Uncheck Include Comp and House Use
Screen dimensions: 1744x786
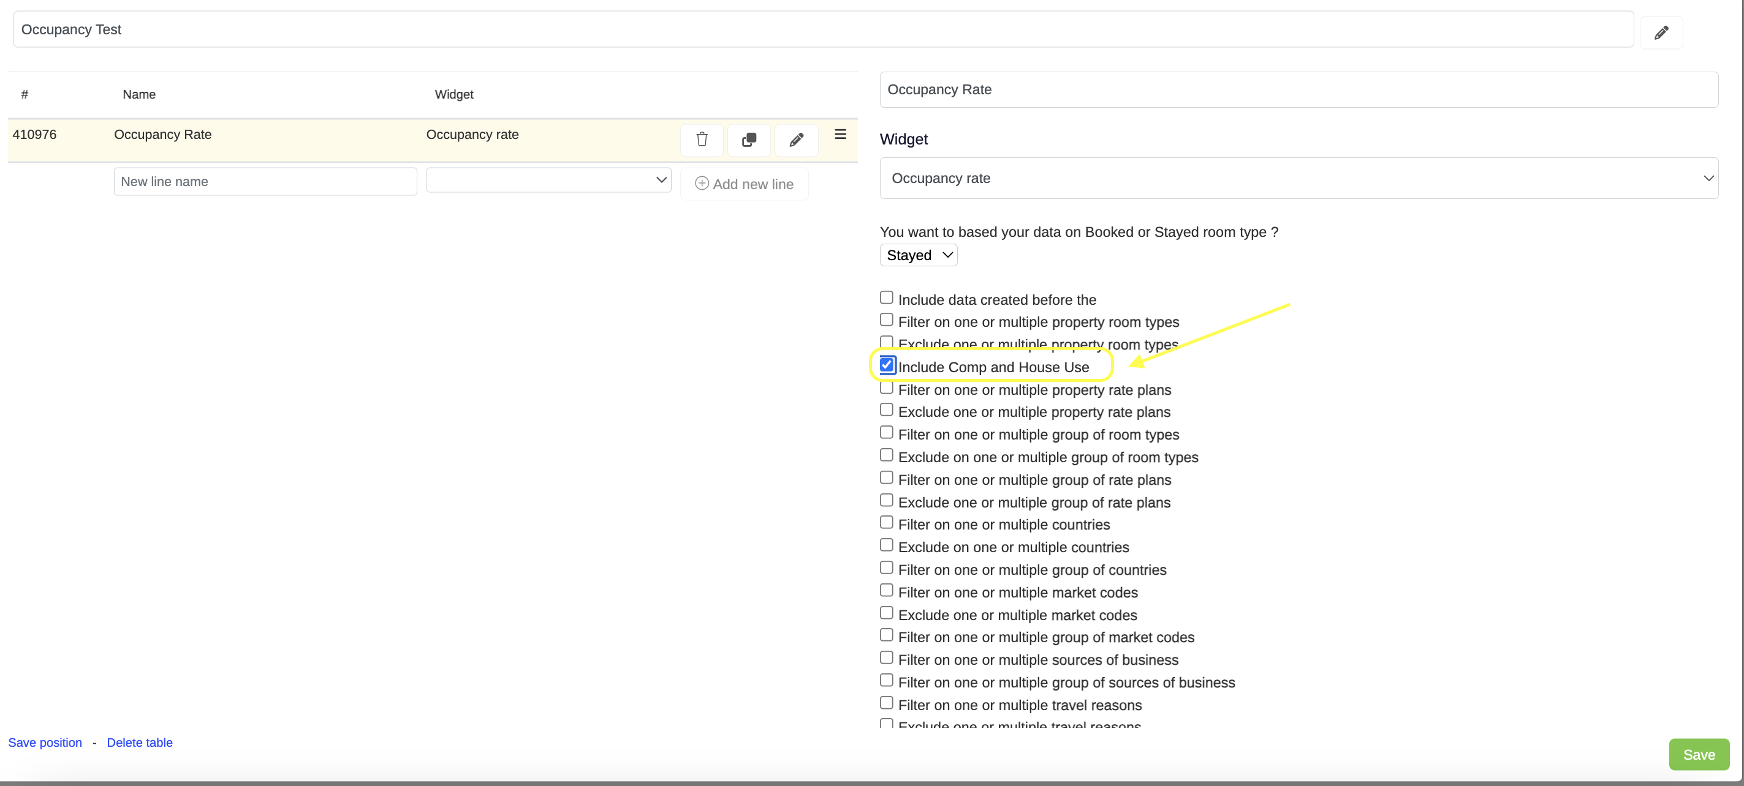point(887,365)
